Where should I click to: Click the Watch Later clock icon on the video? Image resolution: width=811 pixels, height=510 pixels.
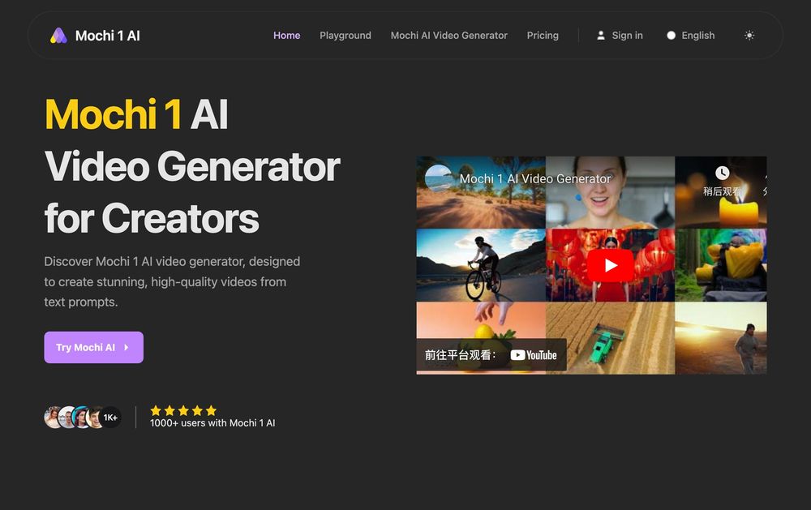722,173
